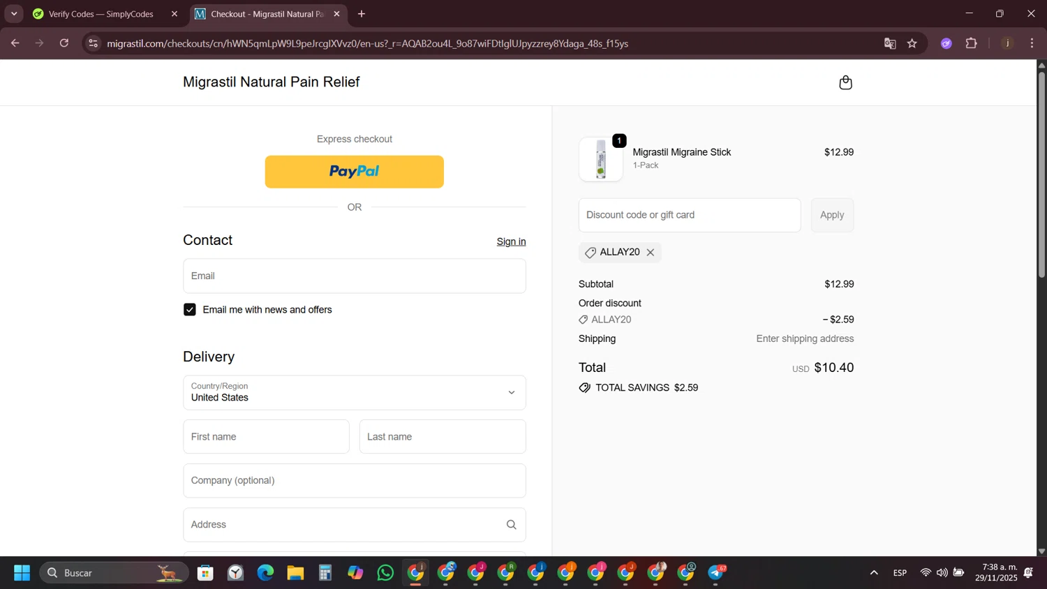Open the shopping bag cart icon
The height and width of the screenshot is (589, 1047).
[x=845, y=82]
